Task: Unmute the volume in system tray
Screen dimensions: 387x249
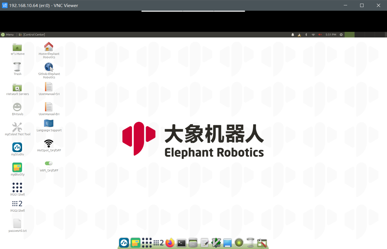Action: pos(320,35)
